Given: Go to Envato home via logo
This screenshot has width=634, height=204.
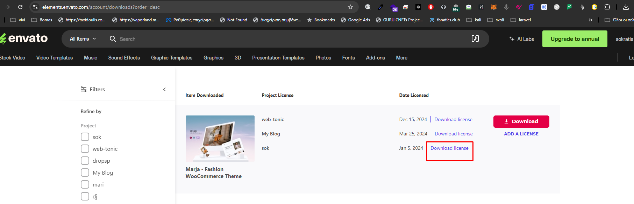Looking at the screenshot, I should point(24,38).
